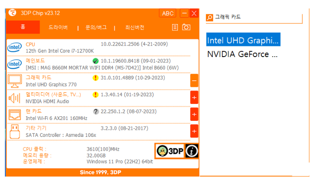321x181 pixels.
Task: Click the 3610(100)MHz CPU clock value
Action: [x=103, y=149]
